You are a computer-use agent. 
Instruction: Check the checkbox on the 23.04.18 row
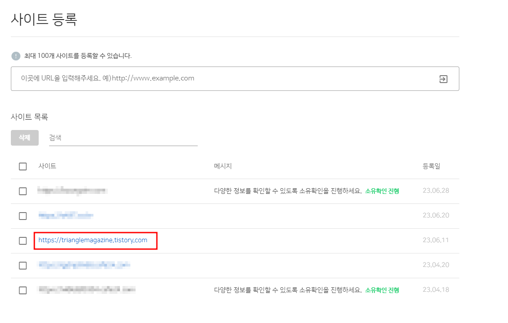(23, 290)
